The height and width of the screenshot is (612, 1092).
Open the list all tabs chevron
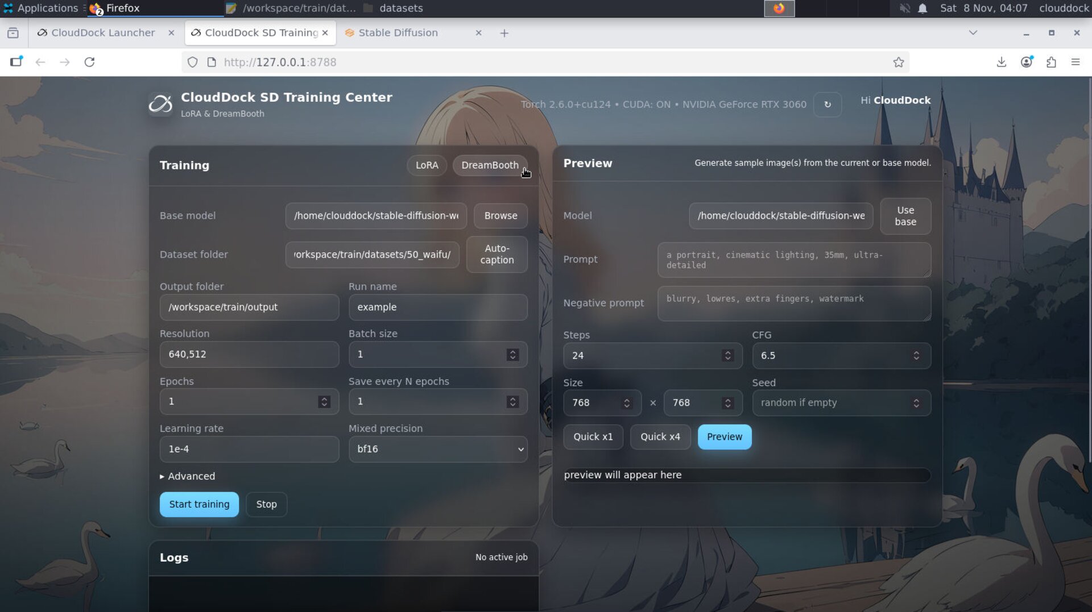[x=973, y=33]
